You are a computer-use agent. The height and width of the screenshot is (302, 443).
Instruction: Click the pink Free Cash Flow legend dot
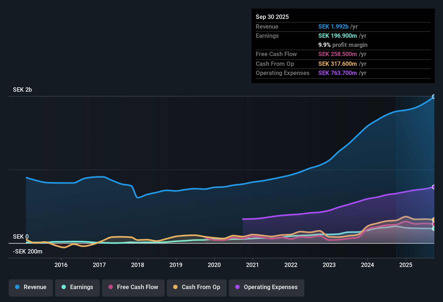[110, 287]
